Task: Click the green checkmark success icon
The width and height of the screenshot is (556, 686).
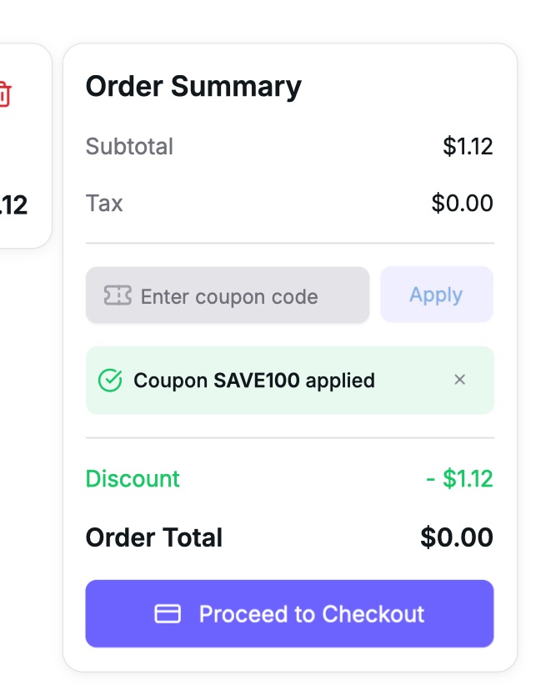Action: coord(110,381)
